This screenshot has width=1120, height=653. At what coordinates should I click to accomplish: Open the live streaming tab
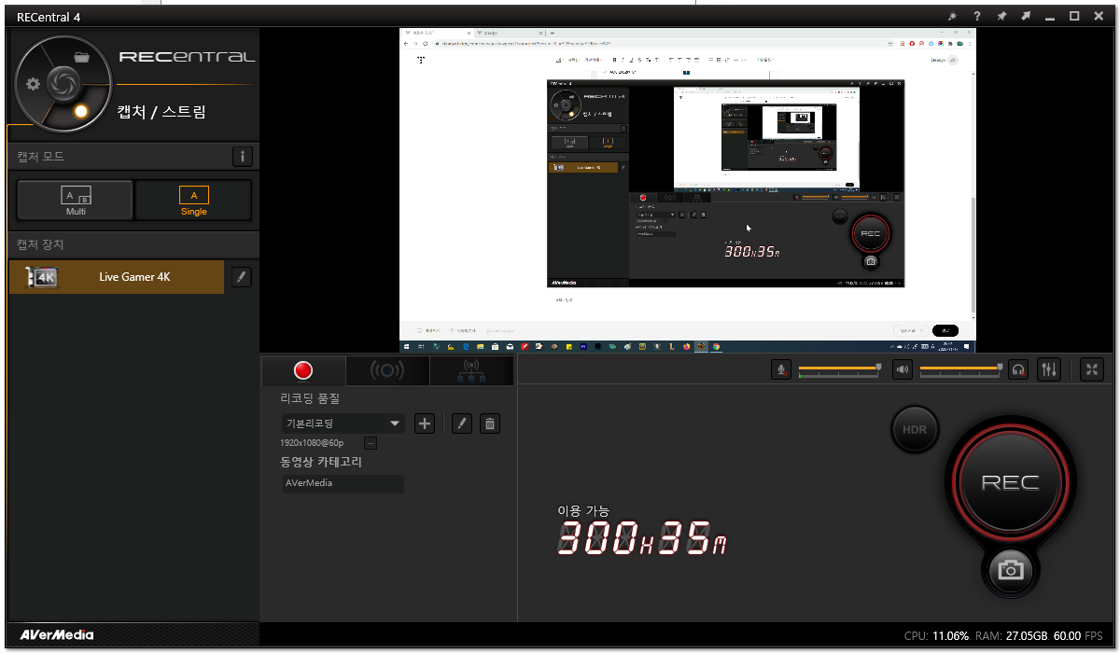[x=387, y=370]
